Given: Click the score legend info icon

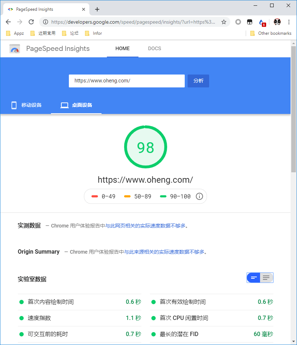Looking at the screenshot, I should click(199, 196).
